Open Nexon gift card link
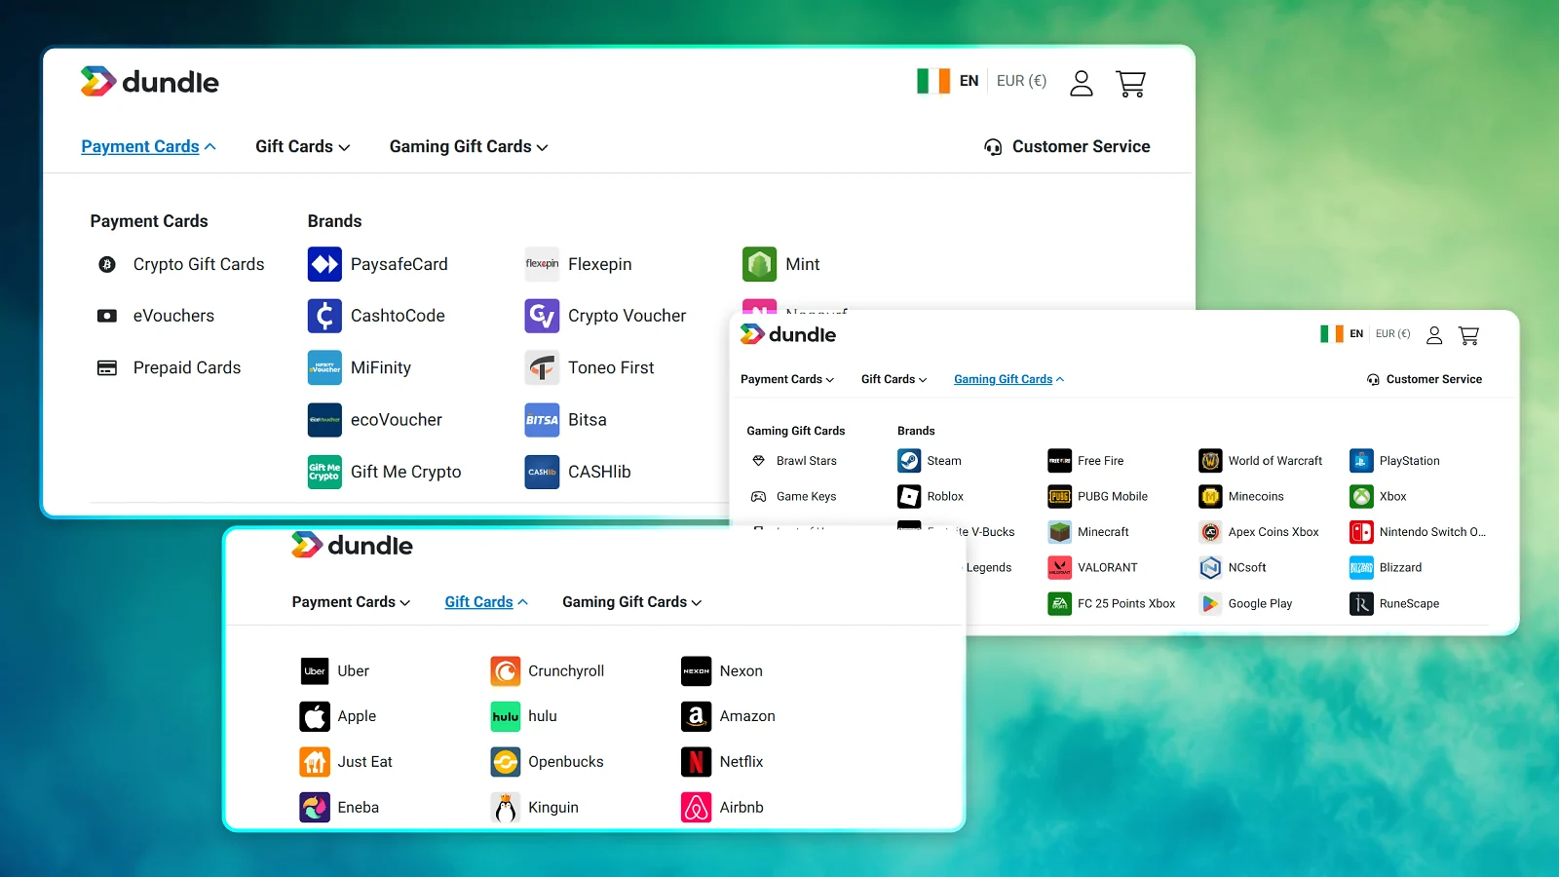The width and height of the screenshot is (1559, 877). click(722, 670)
